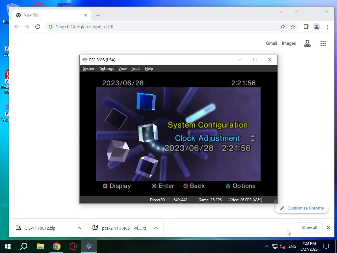
Task: Bookmark this tab with the star icon
Action: point(293,27)
